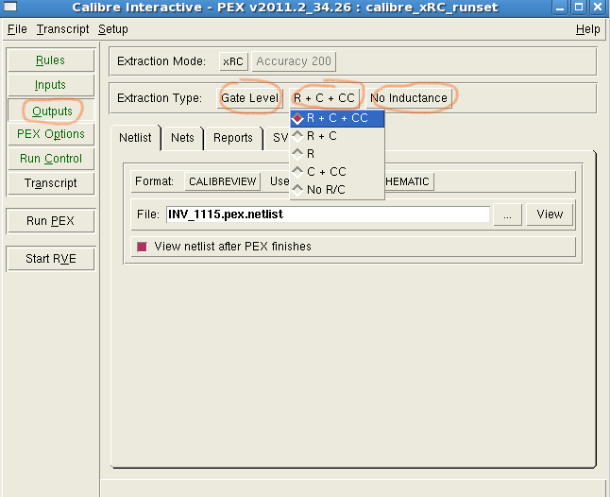The width and height of the screenshot is (610, 497).
Task: Switch to the Reports tab
Action: click(233, 138)
